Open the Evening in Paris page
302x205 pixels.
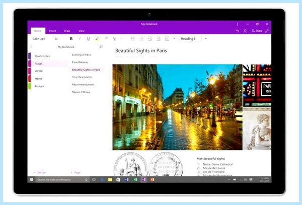81,55
